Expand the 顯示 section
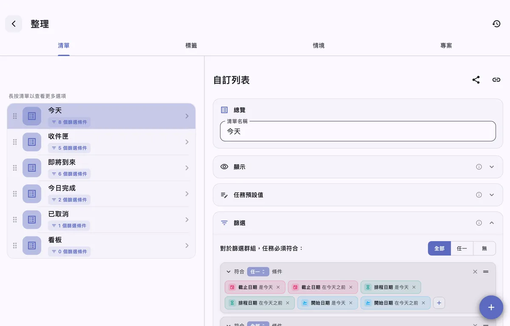The width and height of the screenshot is (510, 326). click(492, 167)
